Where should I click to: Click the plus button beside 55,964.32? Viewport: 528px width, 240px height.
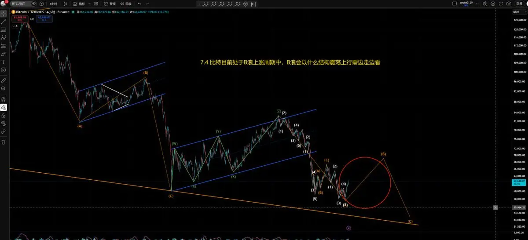[x=496, y=207]
